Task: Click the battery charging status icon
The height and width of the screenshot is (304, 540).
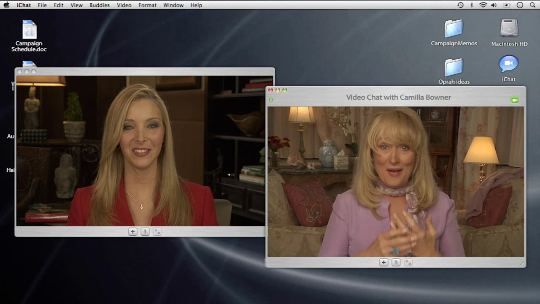Action: [x=507, y=5]
